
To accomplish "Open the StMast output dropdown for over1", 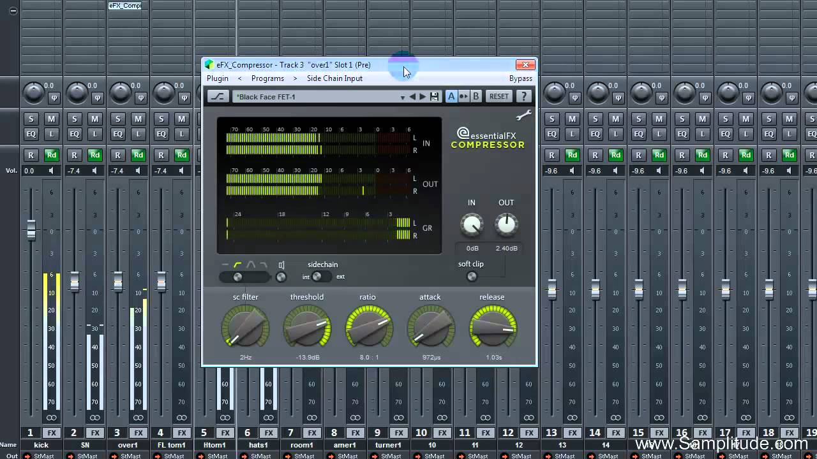I will 131,456.
